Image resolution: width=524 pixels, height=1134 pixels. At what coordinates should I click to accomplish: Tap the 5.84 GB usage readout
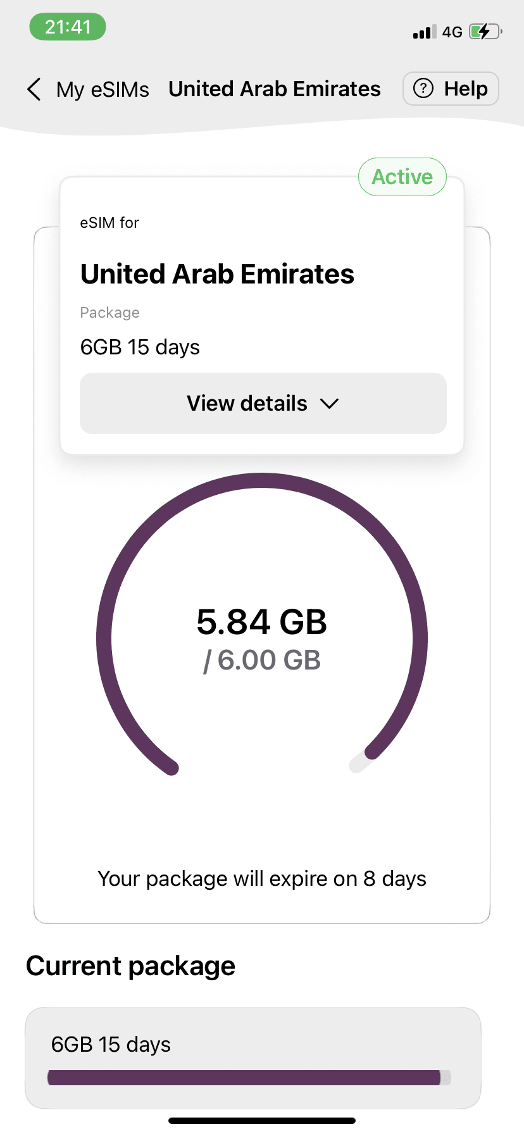coord(261,621)
